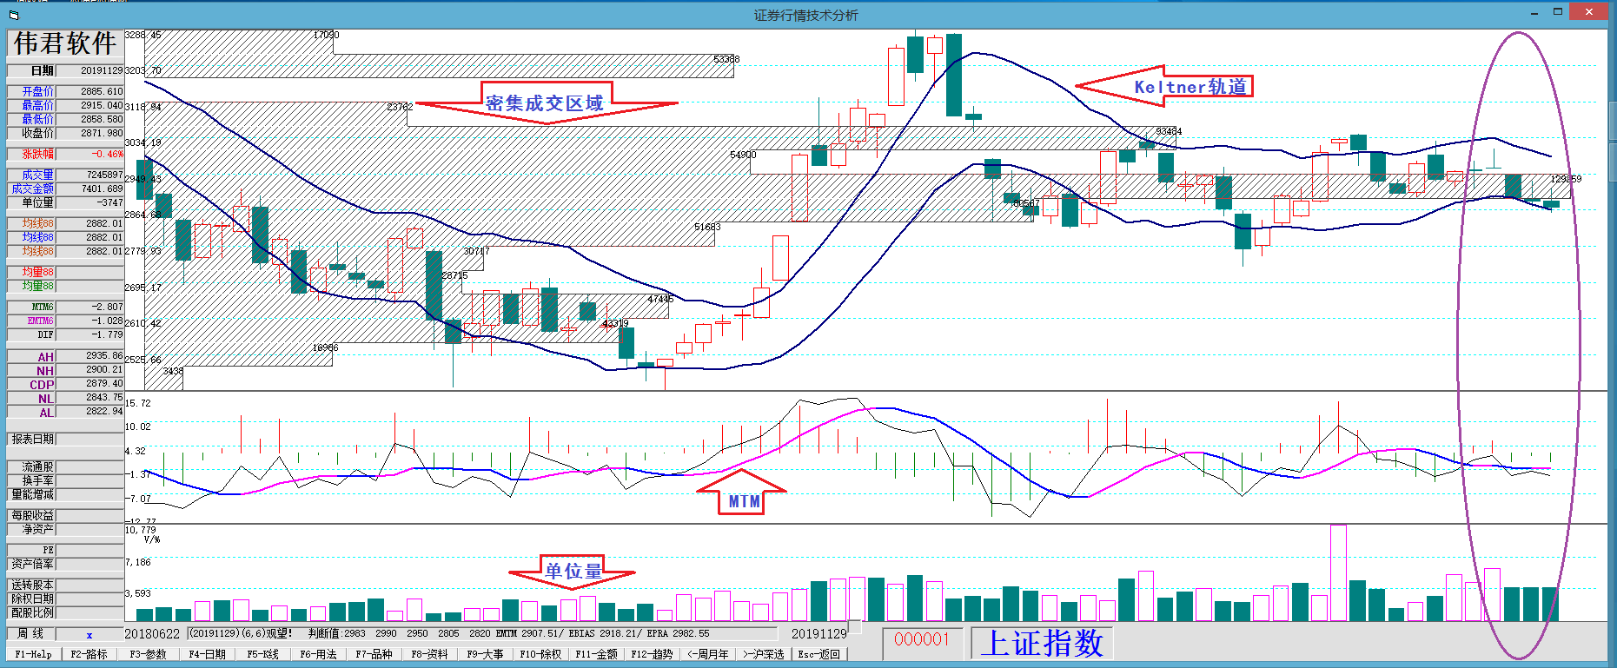Screen dimensions: 1617x668
Task: Click the 涨跌幅 label
Action: click(x=31, y=154)
